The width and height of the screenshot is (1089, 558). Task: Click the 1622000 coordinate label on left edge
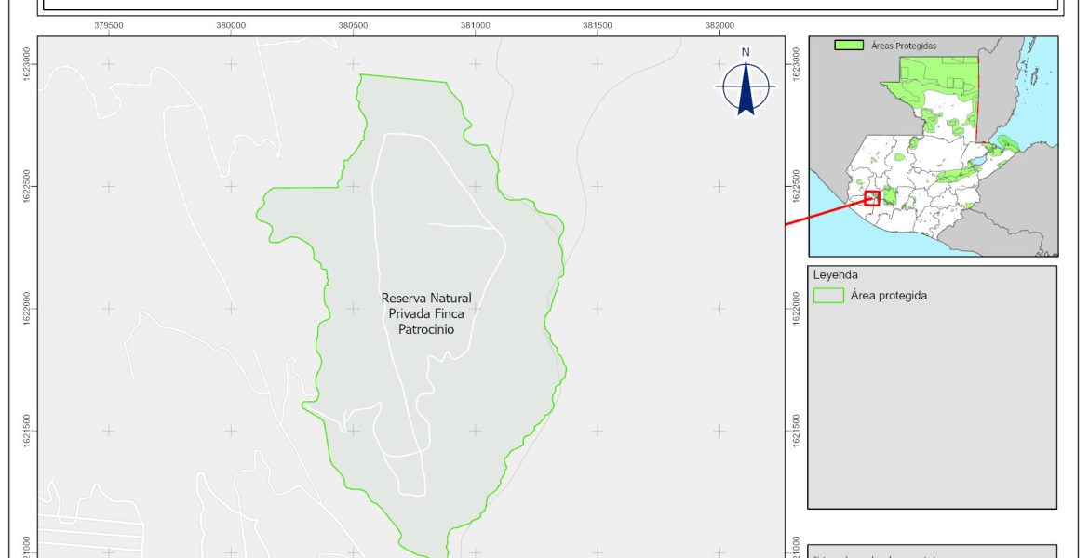pos(26,309)
